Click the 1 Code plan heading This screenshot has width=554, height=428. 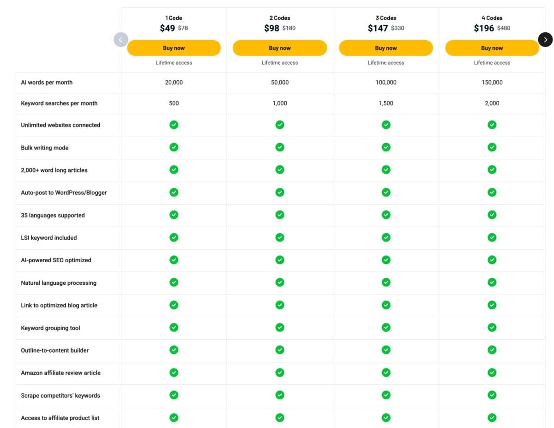pos(174,18)
